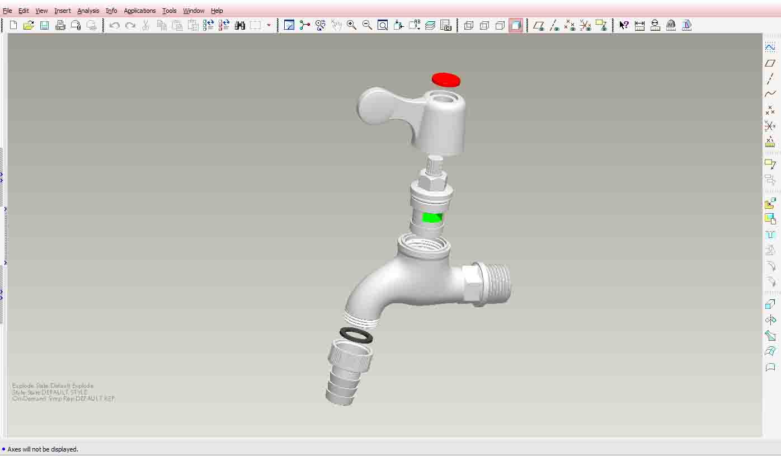Screen dimensions: 781x456
Task: Toggle datum planes display
Action: [539, 25]
